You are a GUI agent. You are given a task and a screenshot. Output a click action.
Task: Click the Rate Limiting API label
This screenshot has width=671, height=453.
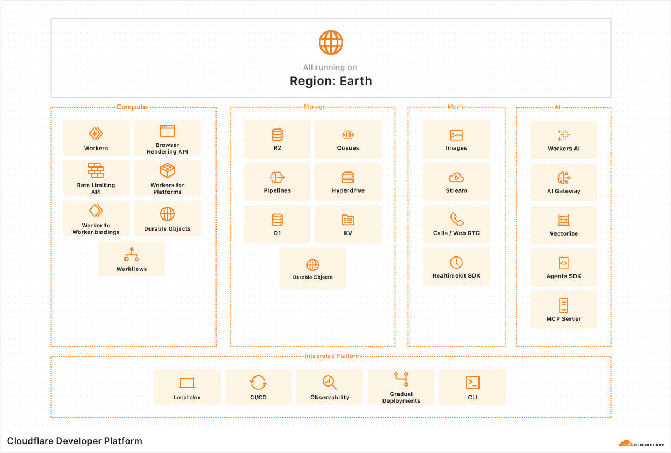(96, 189)
